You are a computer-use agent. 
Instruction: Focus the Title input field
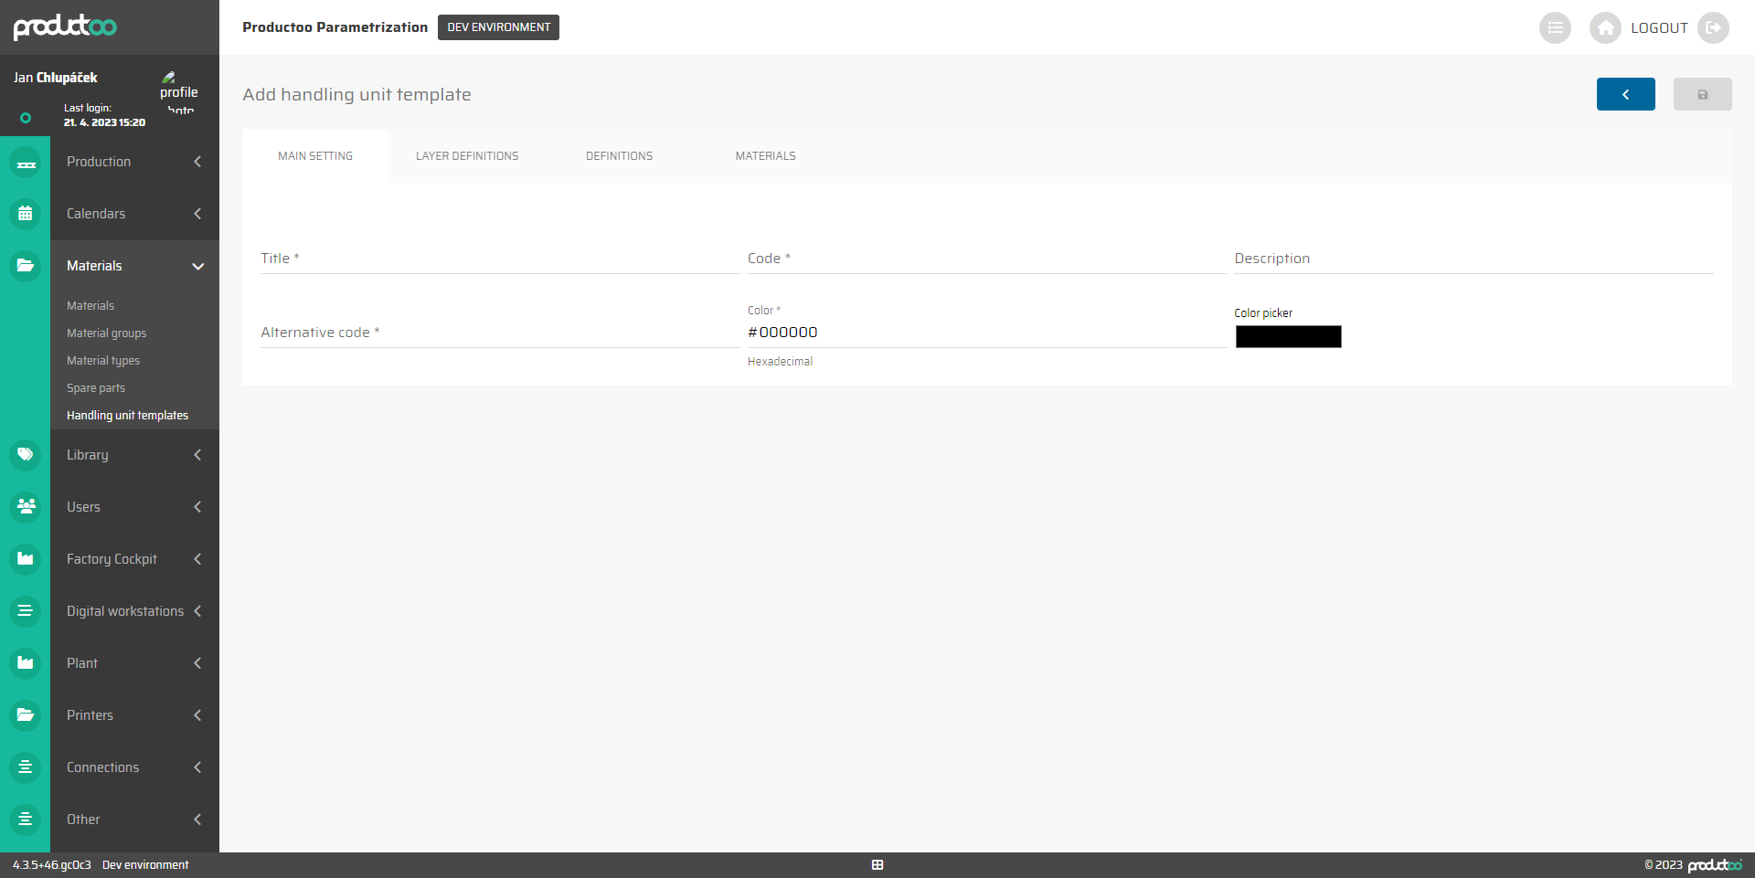(499, 259)
